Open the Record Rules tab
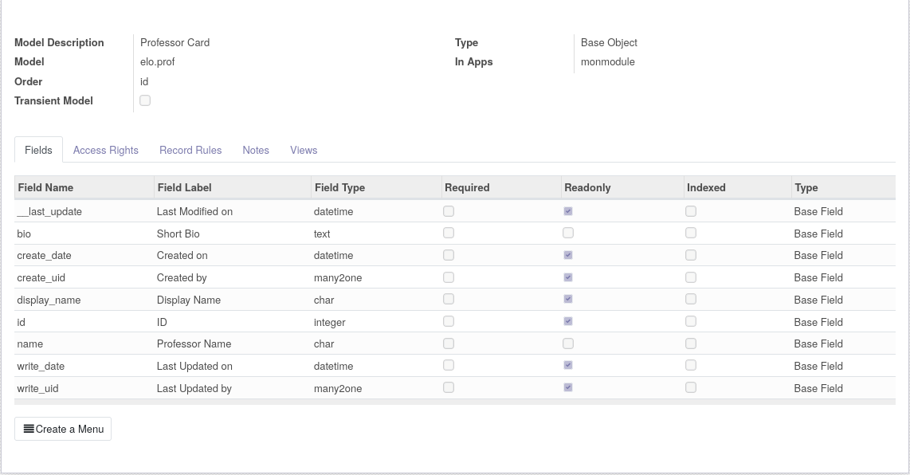The image size is (910, 475). point(190,150)
